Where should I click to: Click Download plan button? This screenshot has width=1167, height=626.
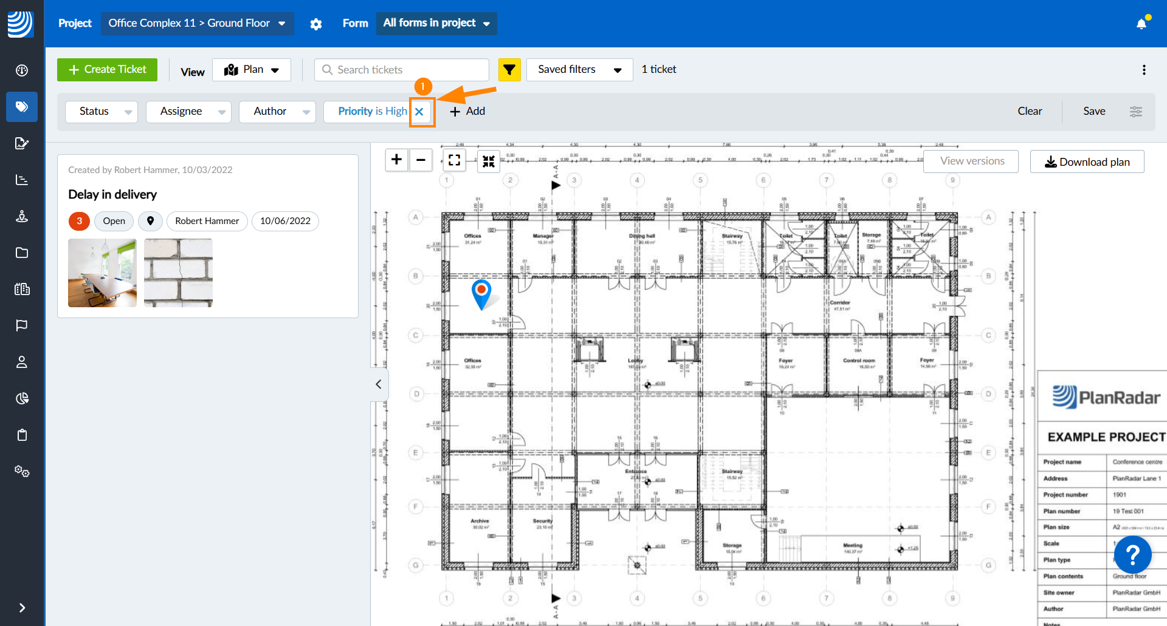click(x=1087, y=162)
